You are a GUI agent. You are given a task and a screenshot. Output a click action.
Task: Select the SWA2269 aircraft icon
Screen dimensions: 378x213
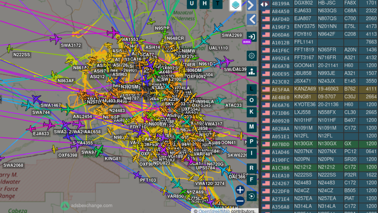(218, 28)
